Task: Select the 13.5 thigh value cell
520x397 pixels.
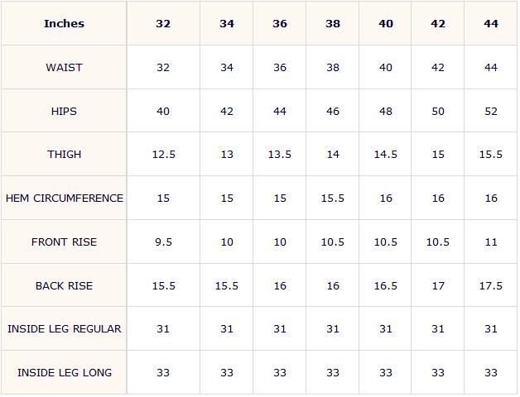Action: (280, 154)
